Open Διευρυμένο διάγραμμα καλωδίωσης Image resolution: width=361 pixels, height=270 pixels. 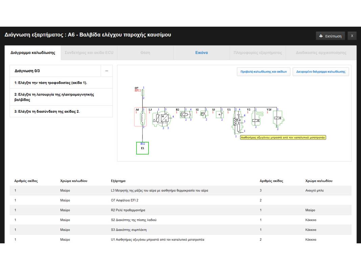click(321, 72)
